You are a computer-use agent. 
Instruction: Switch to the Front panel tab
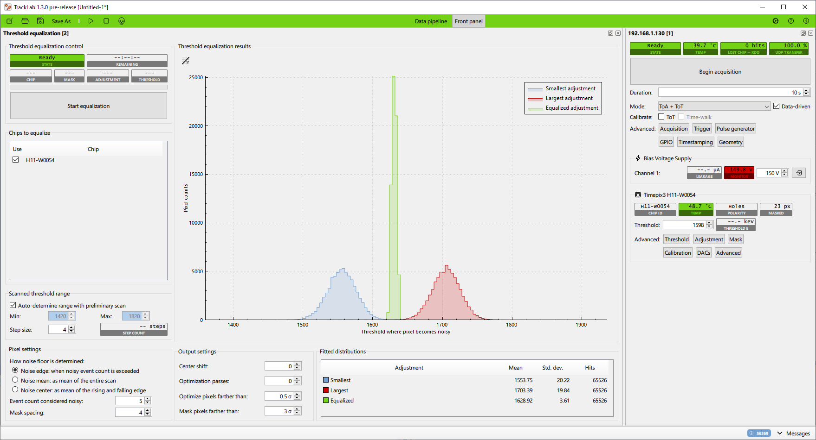coord(468,21)
